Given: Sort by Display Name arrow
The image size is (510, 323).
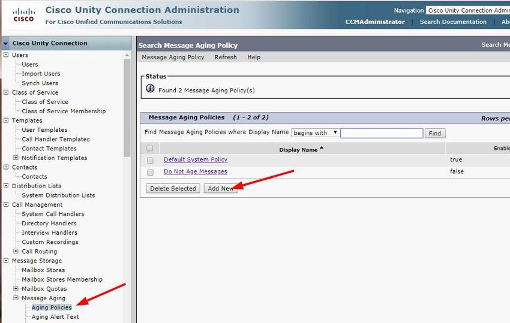Looking at the screenshot, I should tap(322, 148).
